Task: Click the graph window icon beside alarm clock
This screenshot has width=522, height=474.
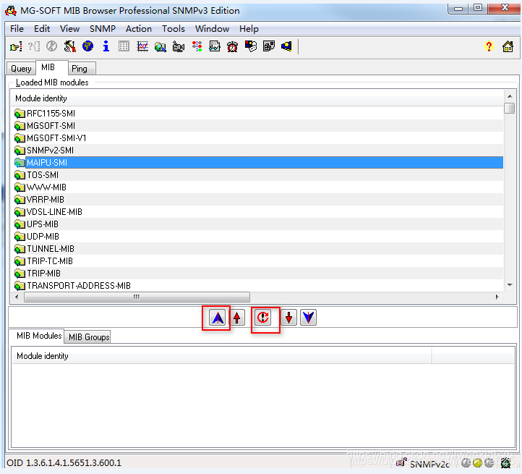Action: (x=215, y=46)
